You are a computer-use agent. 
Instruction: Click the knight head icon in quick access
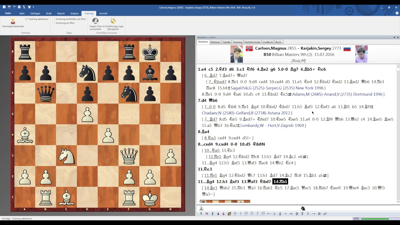(19, 7)
